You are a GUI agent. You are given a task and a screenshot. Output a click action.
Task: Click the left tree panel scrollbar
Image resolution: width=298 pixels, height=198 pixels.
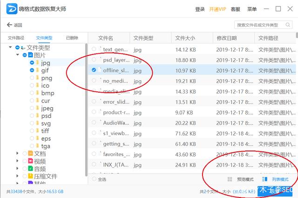[86, 110]
